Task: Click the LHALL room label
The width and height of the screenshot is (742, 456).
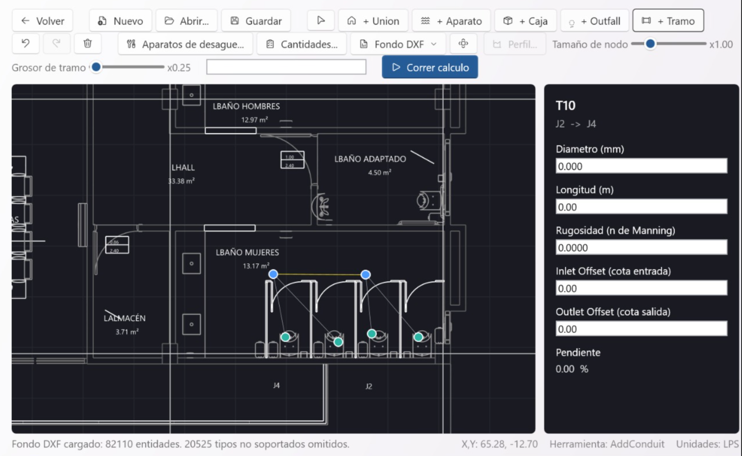Action: [x=183, y=168]
